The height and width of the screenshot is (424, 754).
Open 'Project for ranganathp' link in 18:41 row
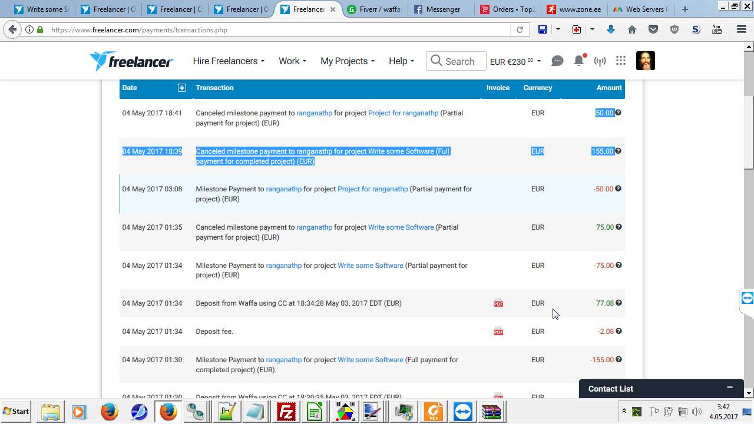click(404, 113)
